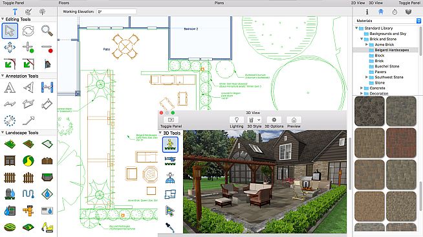423x237 pixels.
Task: Open the info icon in right panel
Action: coord(367,12)
